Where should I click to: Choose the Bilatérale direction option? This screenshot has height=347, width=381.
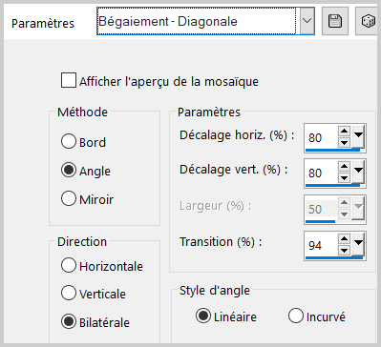click(x=69, y=321)
